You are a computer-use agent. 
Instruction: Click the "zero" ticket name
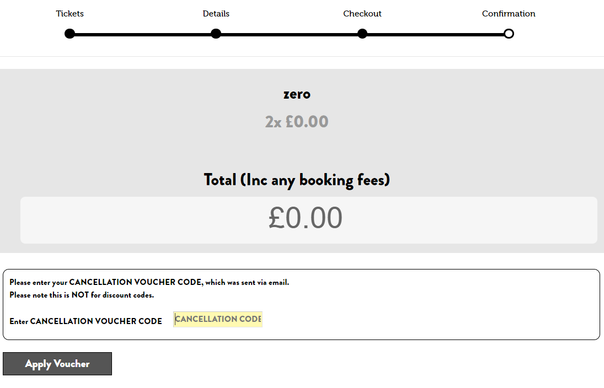click(x=297, y=94)
